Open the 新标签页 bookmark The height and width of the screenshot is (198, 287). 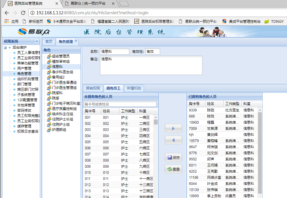(32, 21)
